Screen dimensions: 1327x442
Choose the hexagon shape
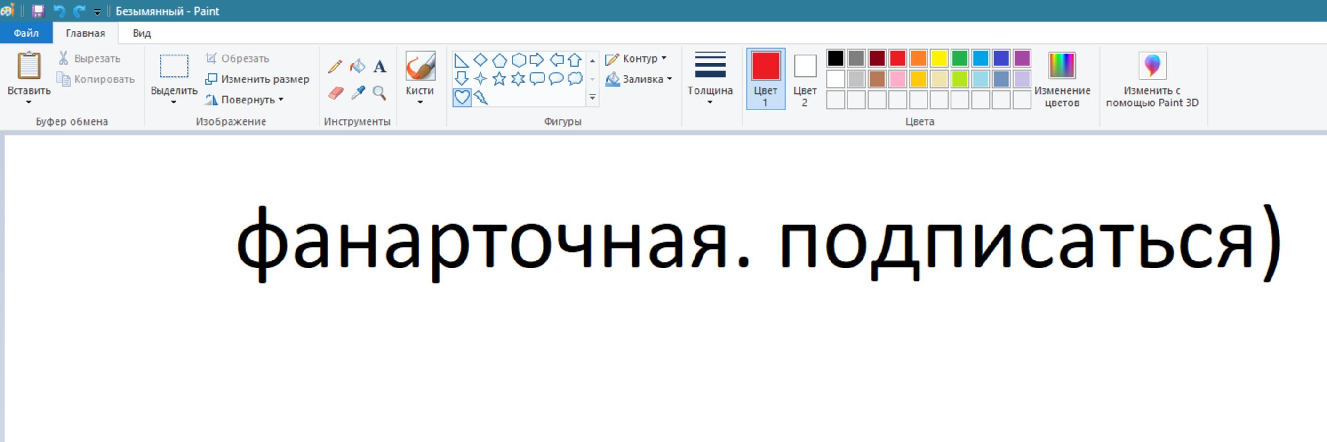click(x=518, y=60)
